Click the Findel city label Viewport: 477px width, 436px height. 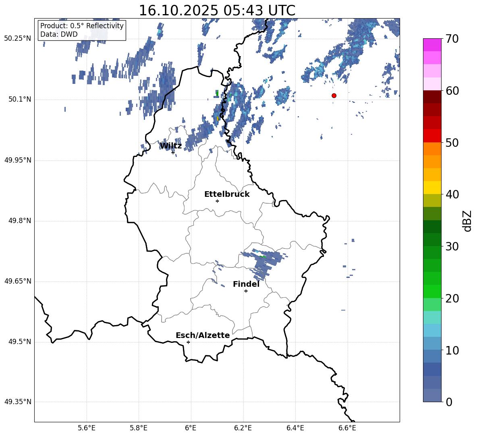pyautogui.click(x=246, y=284)
